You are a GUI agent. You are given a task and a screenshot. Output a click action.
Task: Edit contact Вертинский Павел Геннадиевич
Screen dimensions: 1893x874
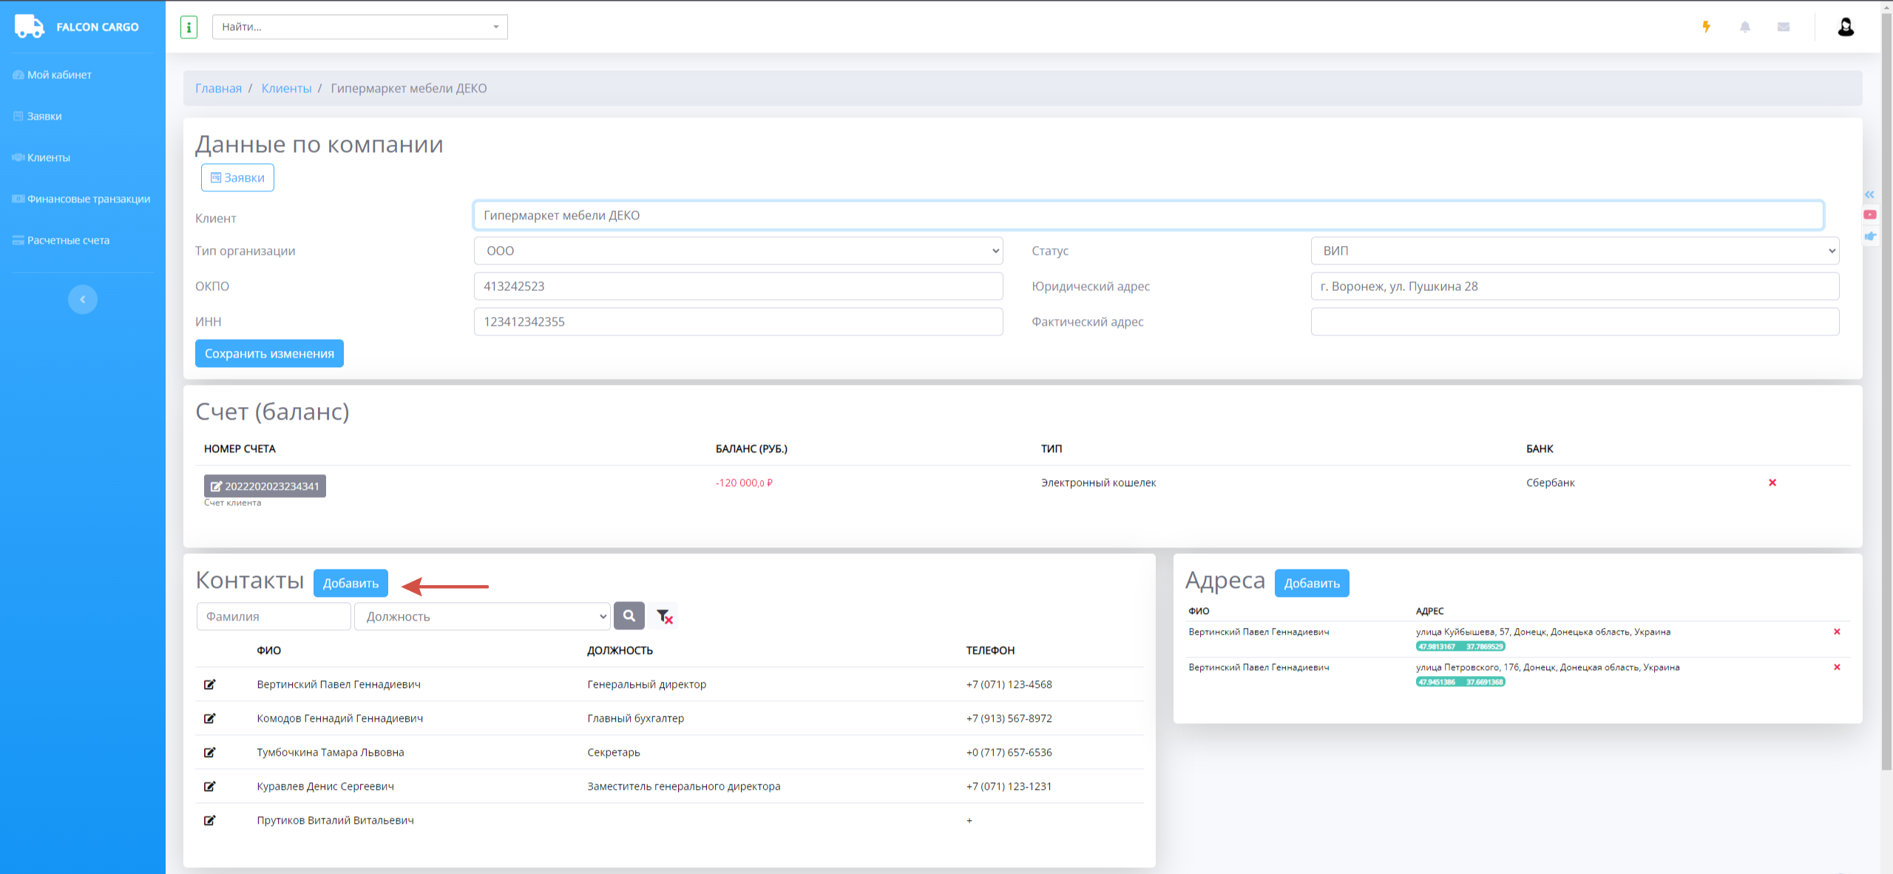(x=210, y=685)
